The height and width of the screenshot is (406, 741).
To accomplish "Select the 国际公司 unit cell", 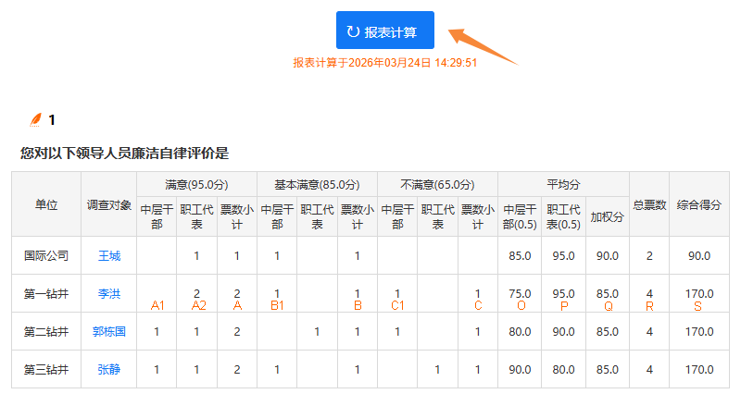I will pos(46,256).
